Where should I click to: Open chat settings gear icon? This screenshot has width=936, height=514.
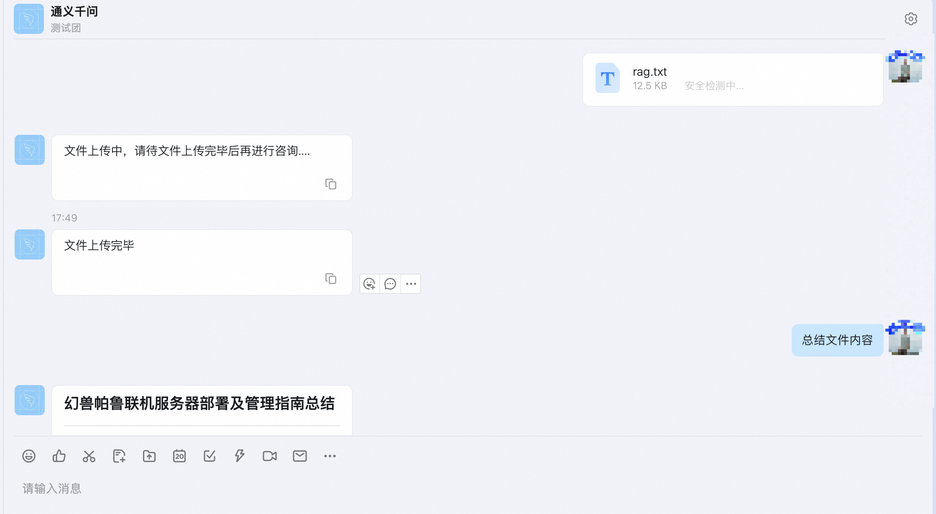point(910,19)
